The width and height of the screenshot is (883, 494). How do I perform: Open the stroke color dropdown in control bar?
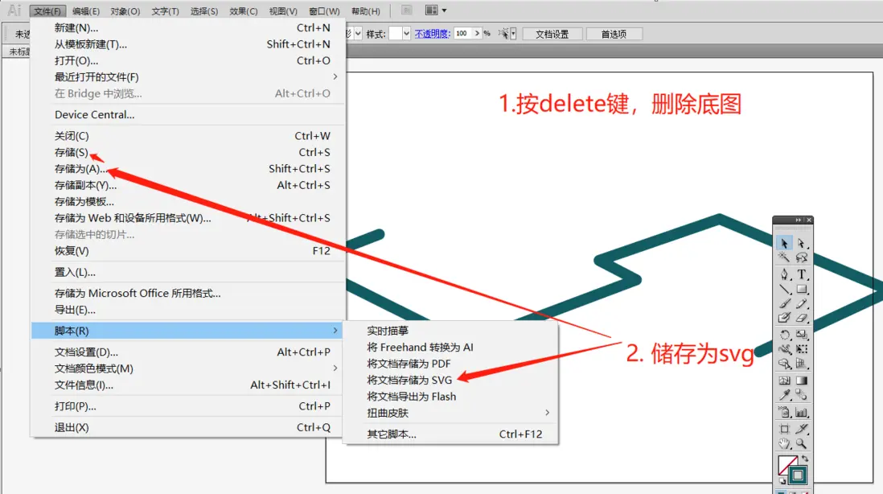(x=358, y=33)
